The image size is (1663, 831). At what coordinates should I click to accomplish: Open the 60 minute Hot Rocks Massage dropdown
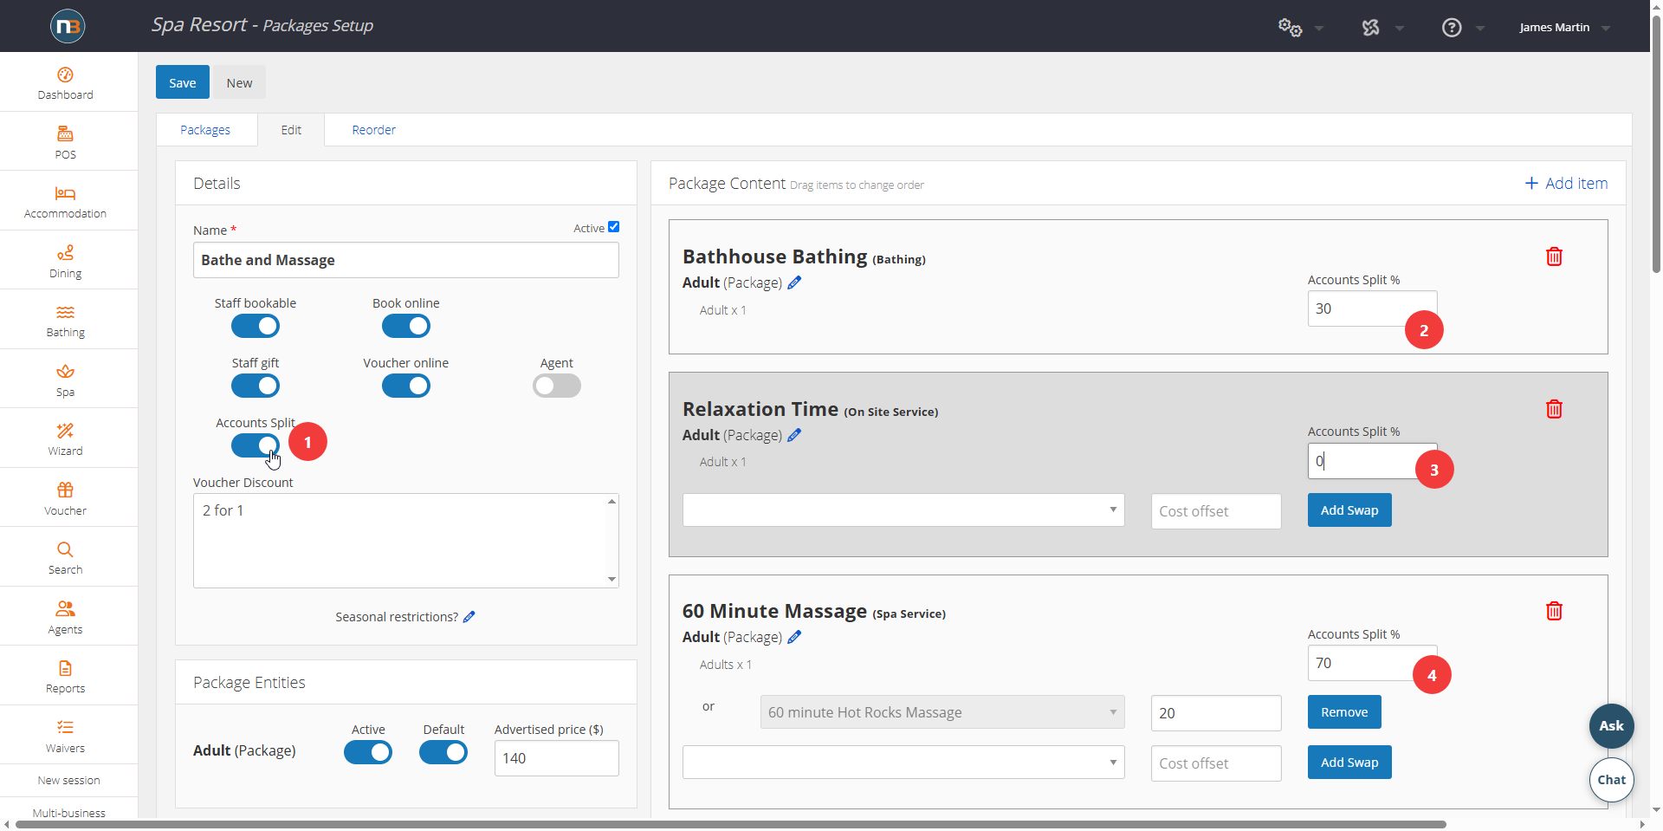[x=942, y=712]
